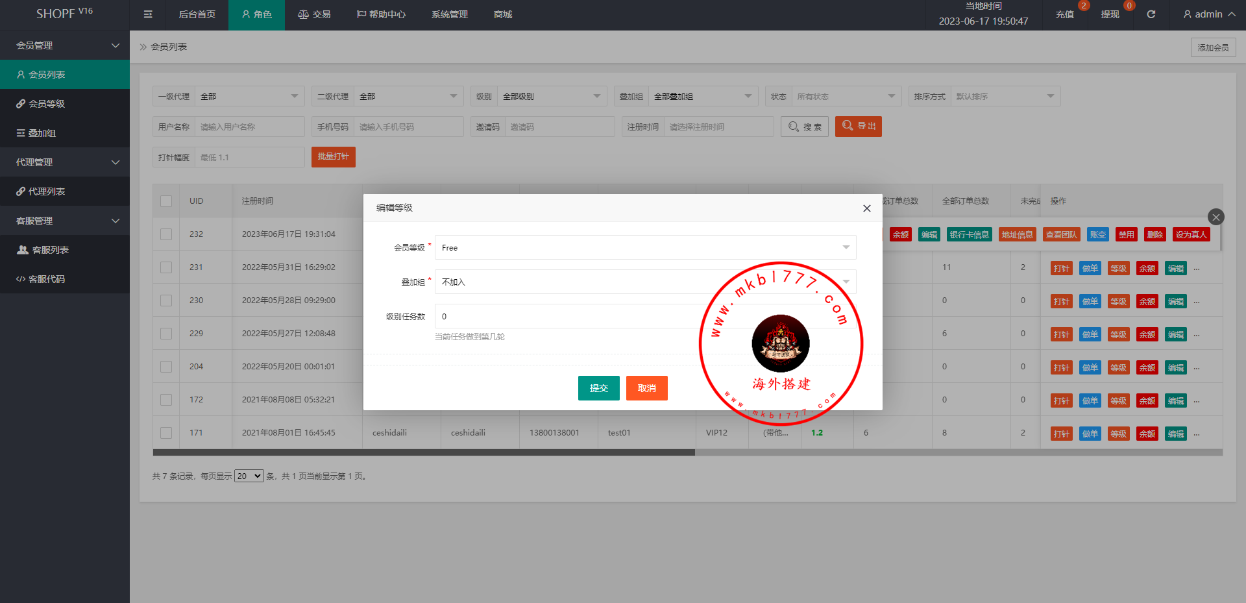
Task: Click 打针 button for UID 231
Action: click(x=1062, y=268)
